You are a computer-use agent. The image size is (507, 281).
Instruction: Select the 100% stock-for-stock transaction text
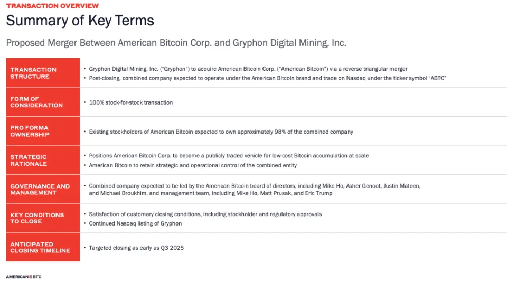[131, 102]
